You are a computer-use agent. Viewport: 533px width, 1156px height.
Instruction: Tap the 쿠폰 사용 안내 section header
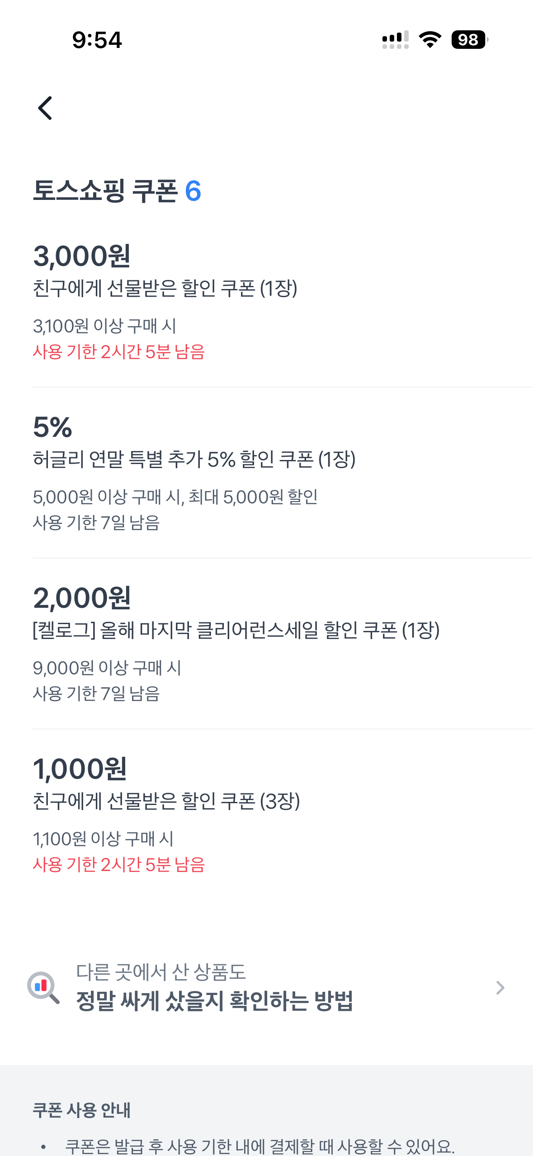81,1110
